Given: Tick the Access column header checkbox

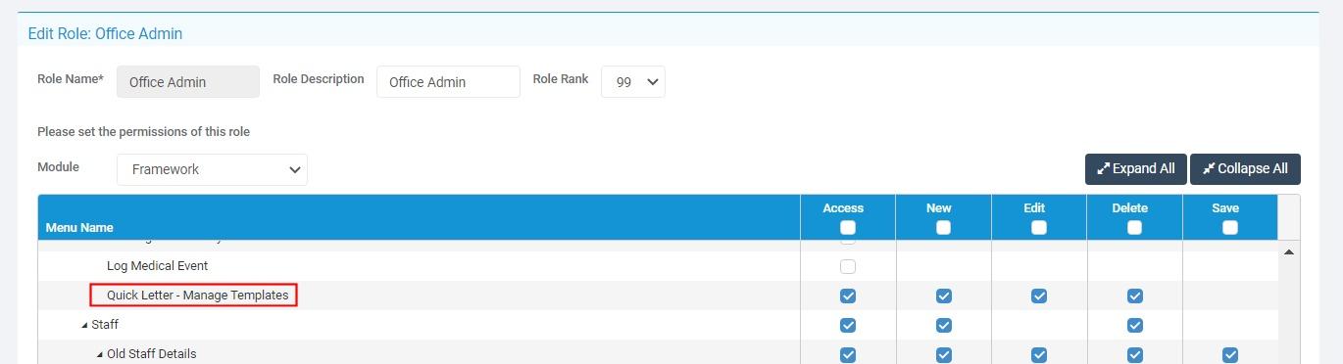Looking at the screenshot, I should click(848, 227).
